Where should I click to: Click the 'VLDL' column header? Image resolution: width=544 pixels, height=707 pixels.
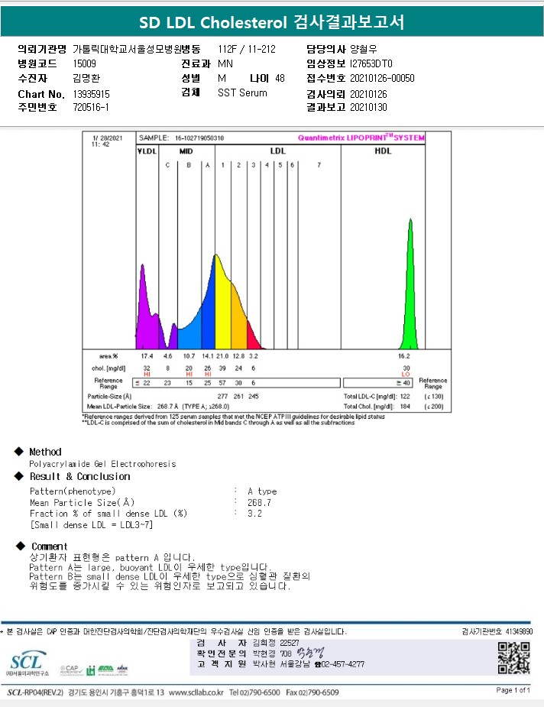click(147, 151)
